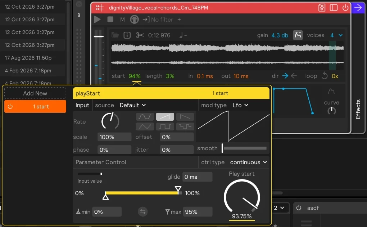Open the Effects side tab
367x227 pixels.
point(358,109)
